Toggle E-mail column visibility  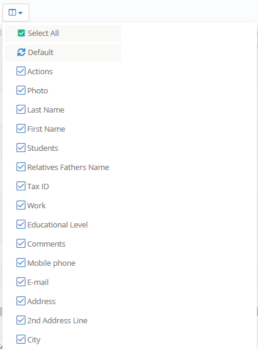coord(21,282)
